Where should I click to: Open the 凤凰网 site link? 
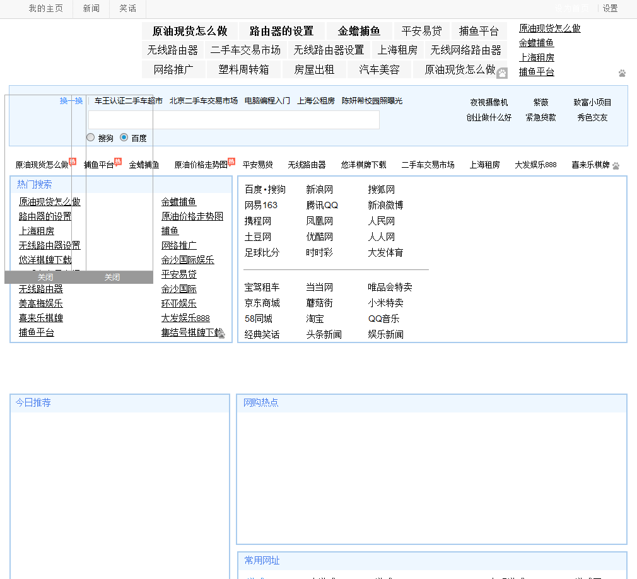319,221
